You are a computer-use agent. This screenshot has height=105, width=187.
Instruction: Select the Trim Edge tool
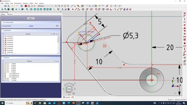115,9
